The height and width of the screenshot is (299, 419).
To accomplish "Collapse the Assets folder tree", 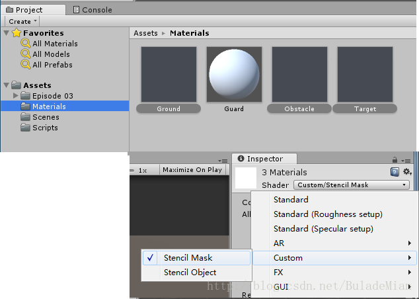I will click(7, 85).
